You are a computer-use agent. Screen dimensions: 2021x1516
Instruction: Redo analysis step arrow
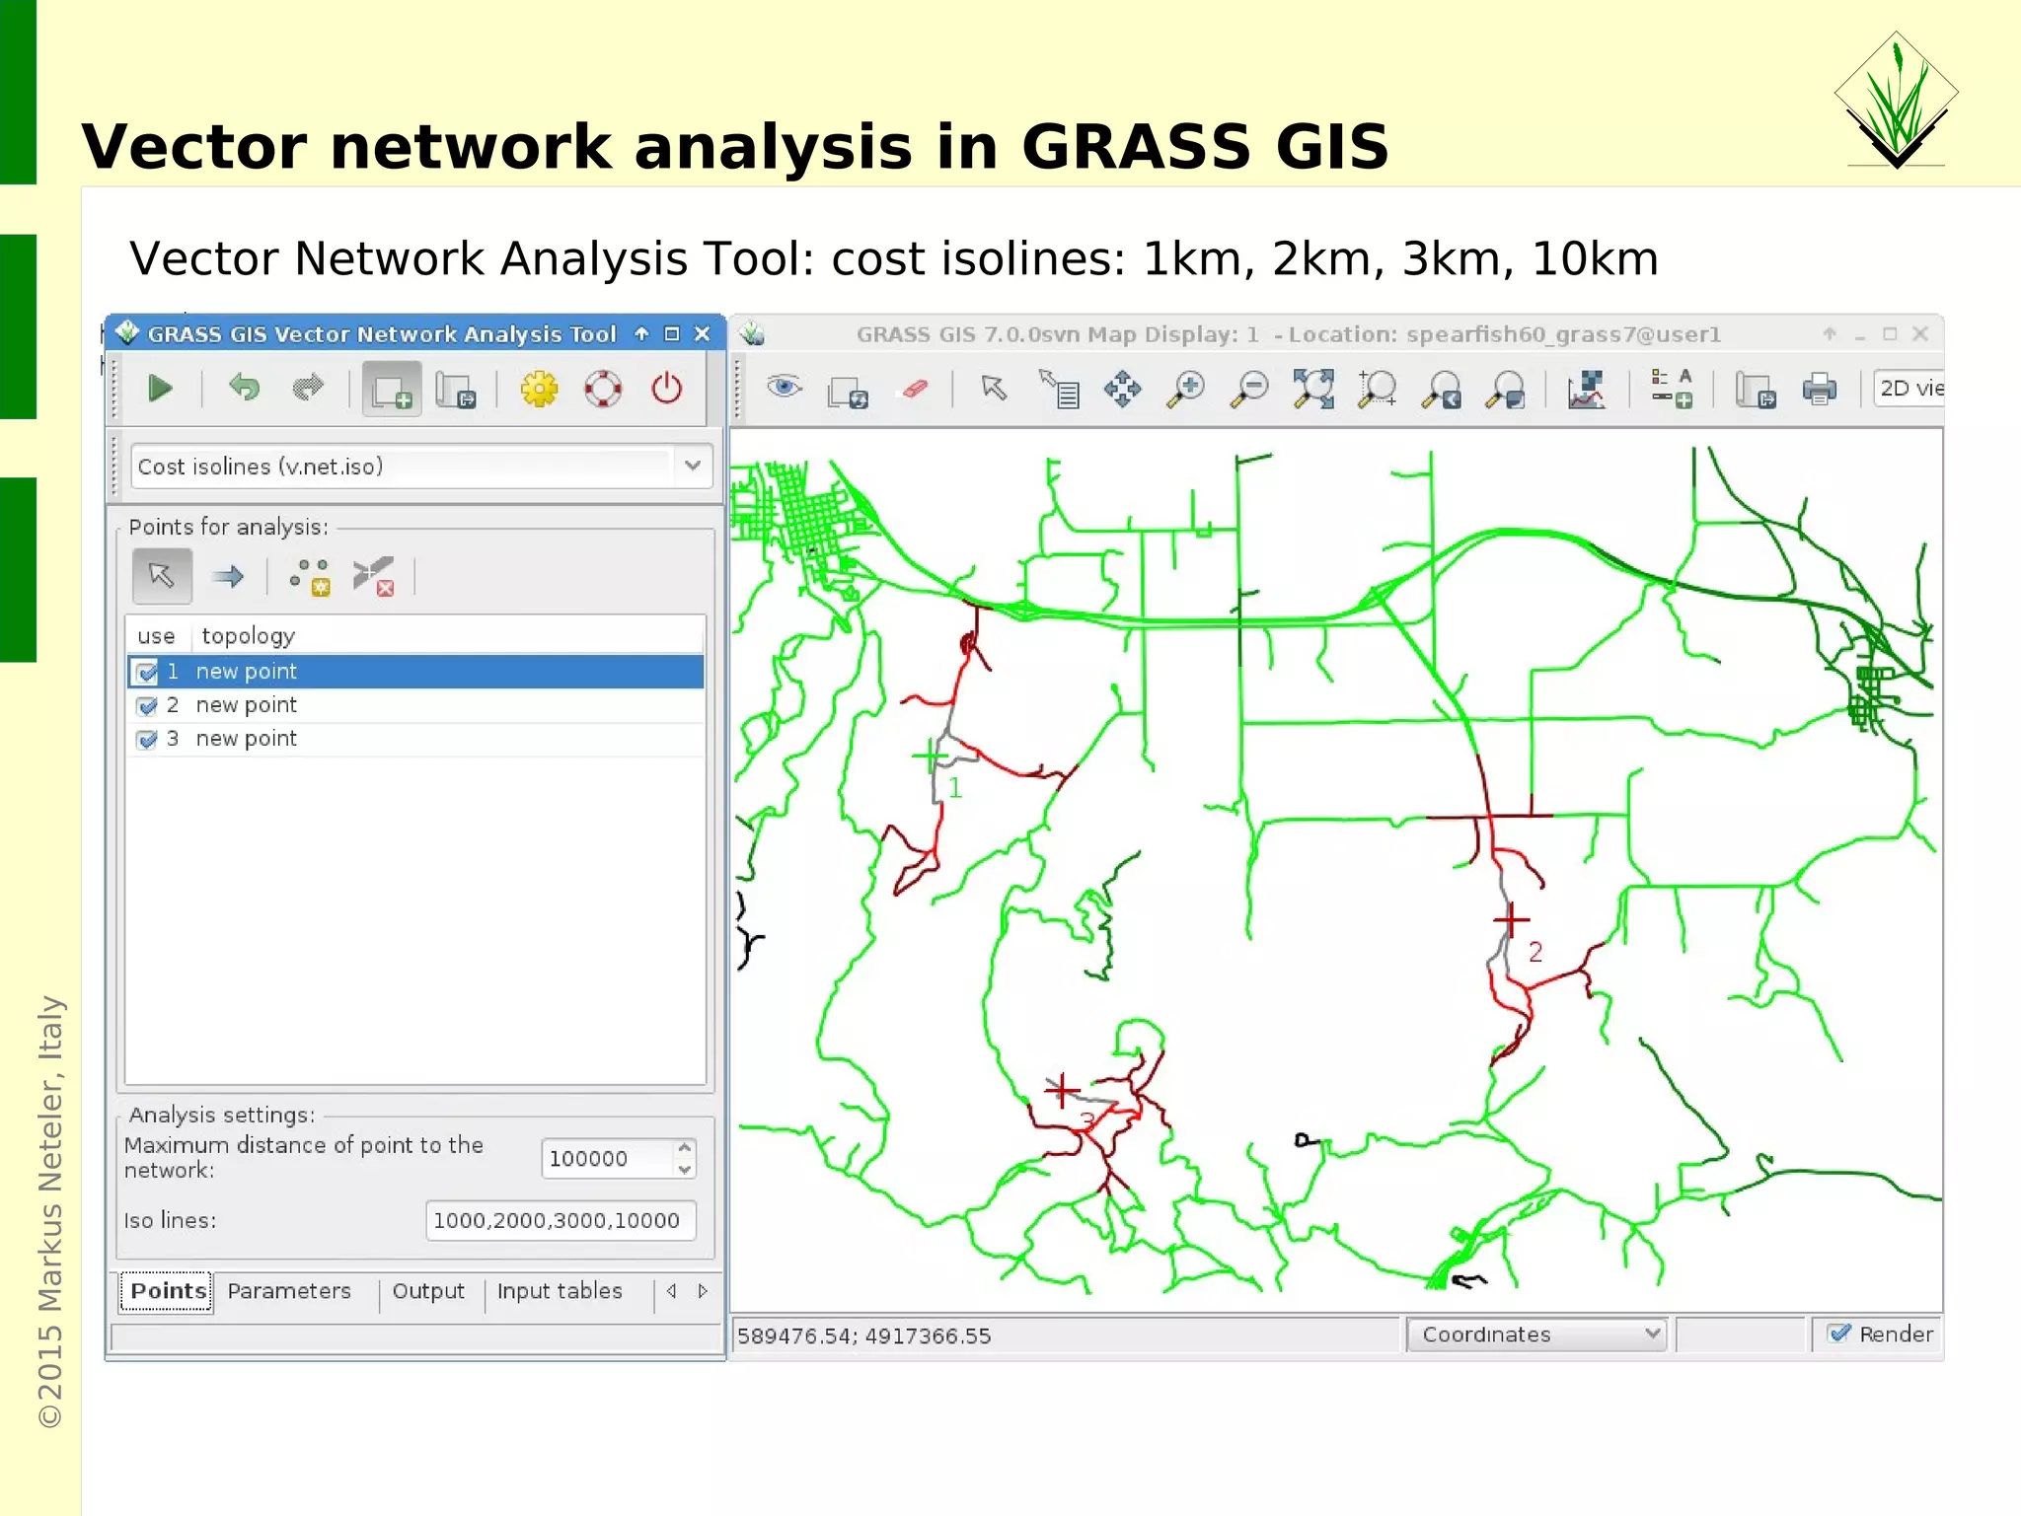[308, 389]
